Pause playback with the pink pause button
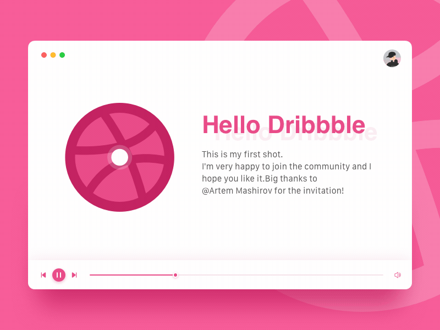The height and width of the screenshot is (330, 440). [x=59, y=275]
